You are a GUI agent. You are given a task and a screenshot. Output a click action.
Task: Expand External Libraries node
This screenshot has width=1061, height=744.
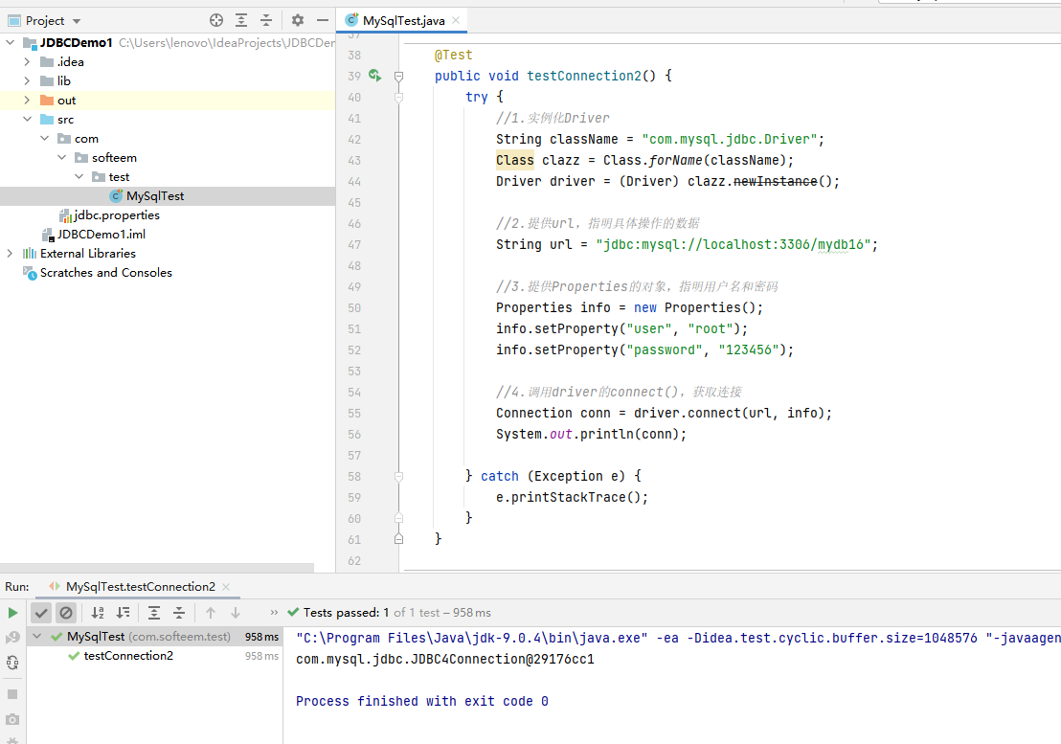[10, 253]
